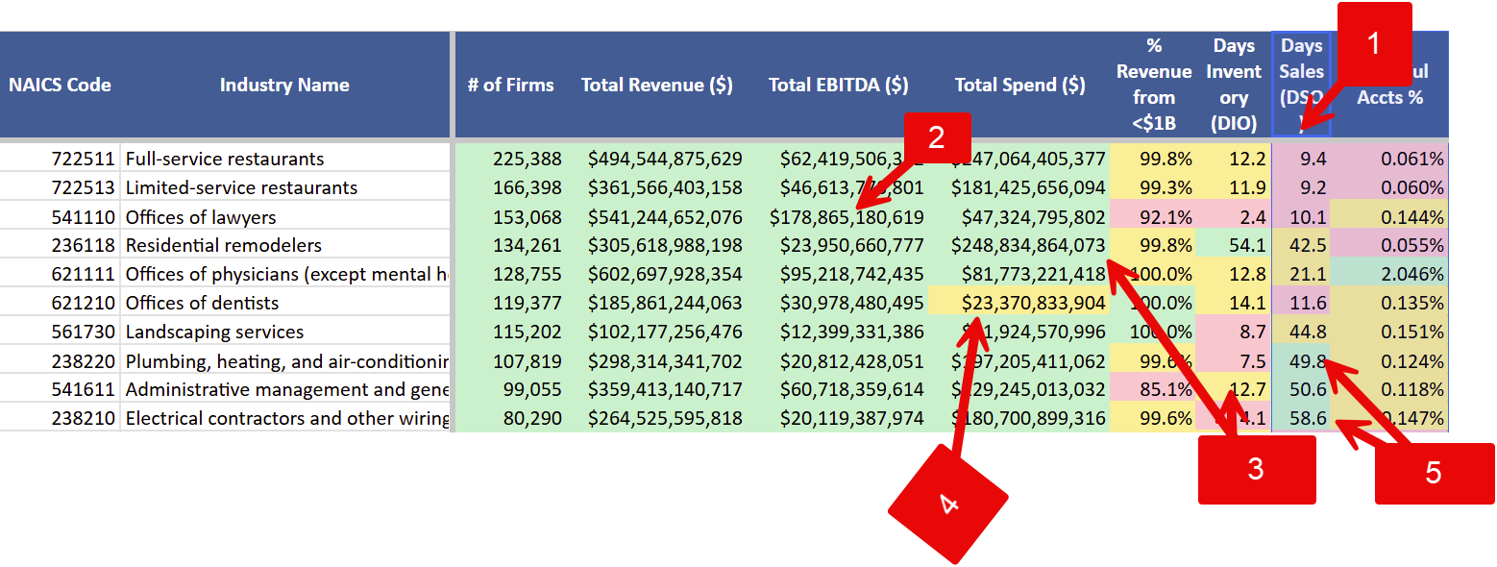Select the 0.061% accounts cell

click(1389, 159)
